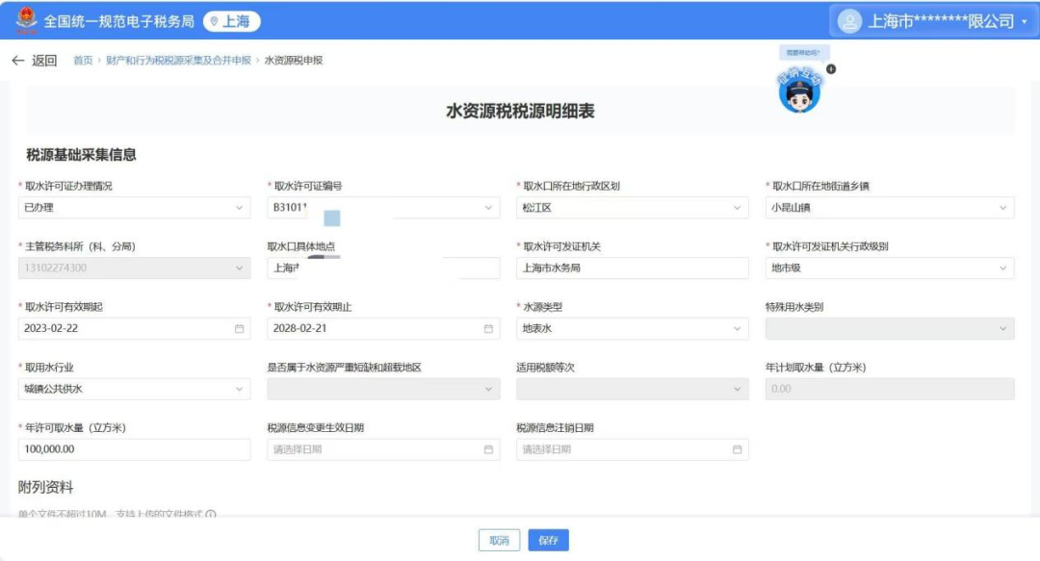Open the date picker for 税源信息注销日期
Viewport: 1040px width, 561px height.
pos(736,449)
